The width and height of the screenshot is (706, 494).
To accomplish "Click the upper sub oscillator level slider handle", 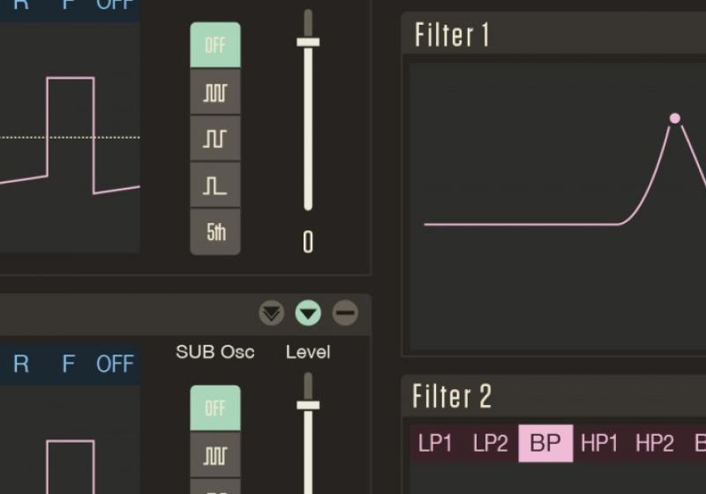I will click(308, 41).
